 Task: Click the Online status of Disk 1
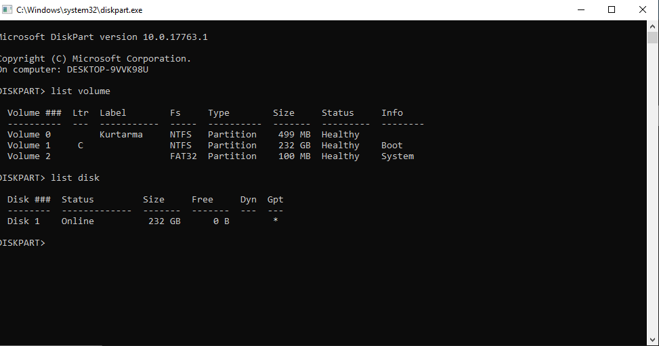point(77,221)
